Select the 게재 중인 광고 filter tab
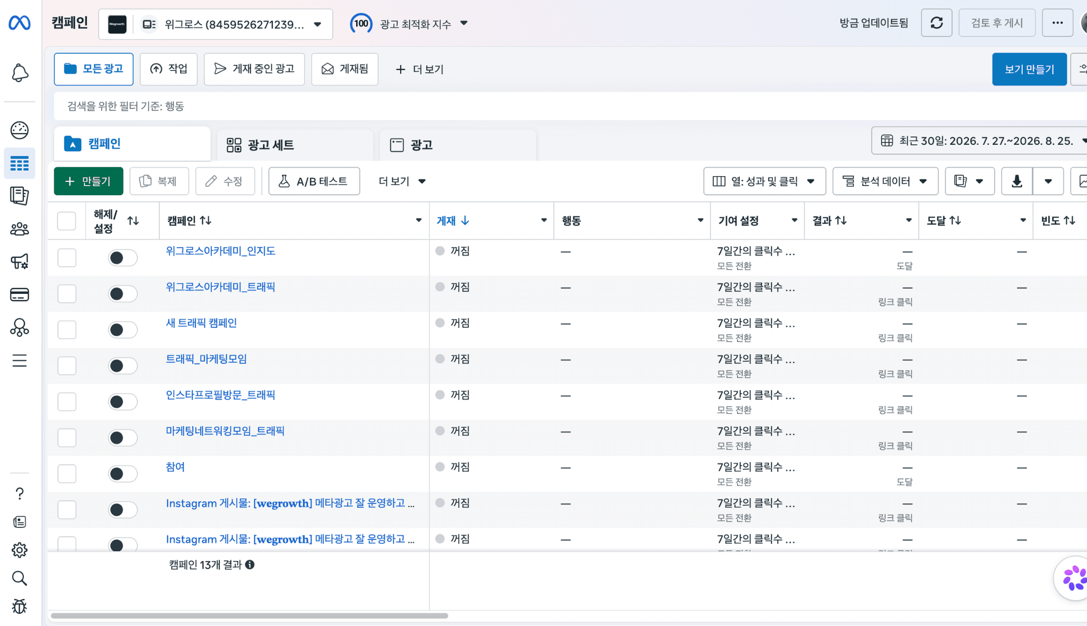 [254, 69]
